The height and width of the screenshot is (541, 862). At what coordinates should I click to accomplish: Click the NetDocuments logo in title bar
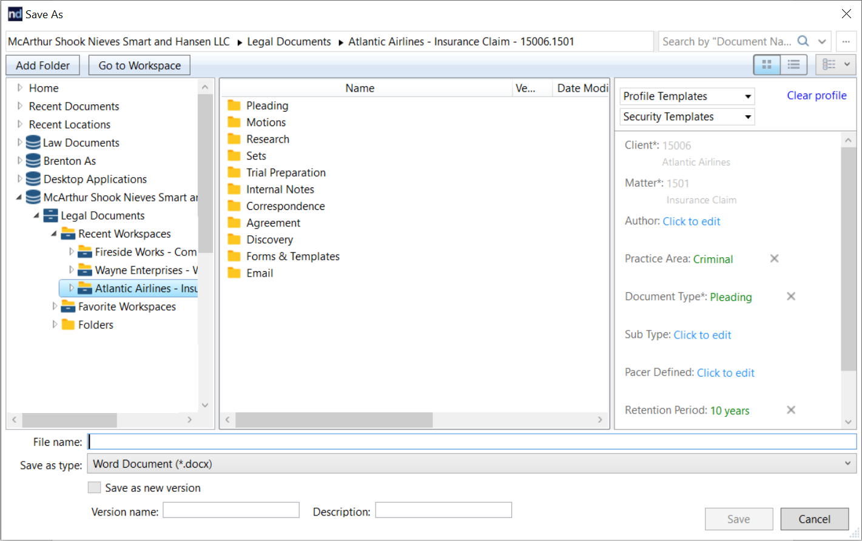click(15, 13)
